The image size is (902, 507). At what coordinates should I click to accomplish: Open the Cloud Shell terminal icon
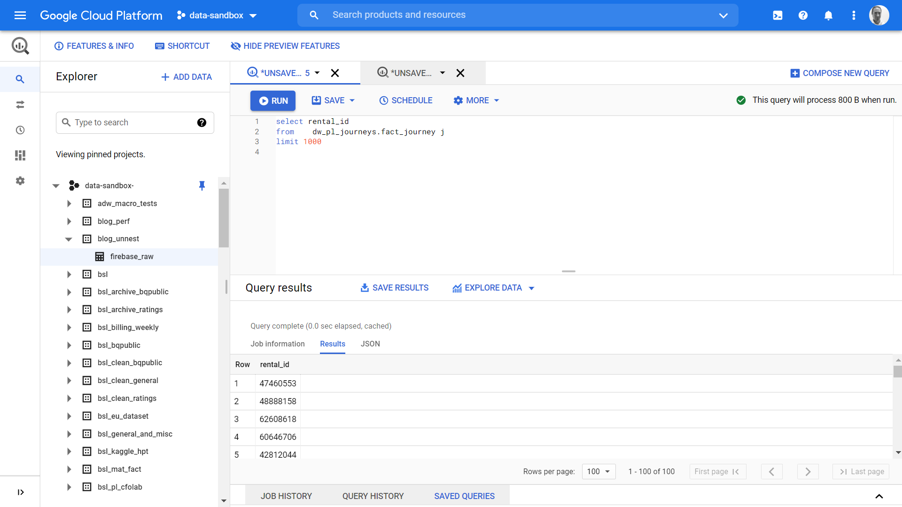click(x=778, y=15)
